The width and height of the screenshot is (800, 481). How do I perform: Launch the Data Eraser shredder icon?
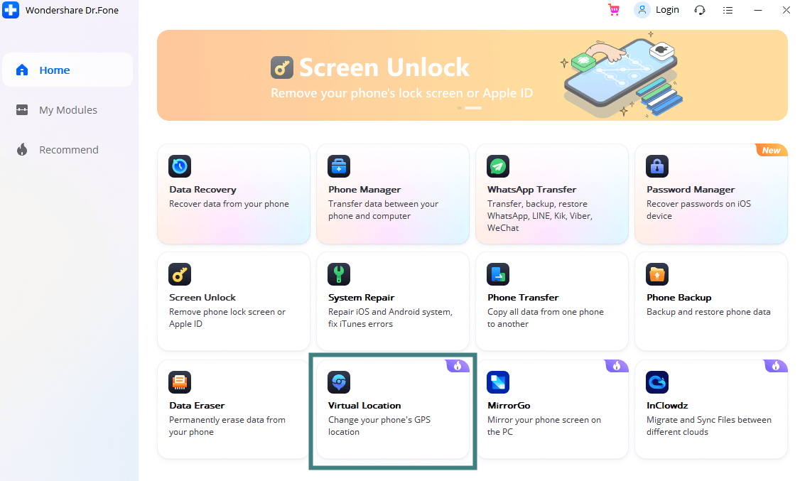[180, 382]
